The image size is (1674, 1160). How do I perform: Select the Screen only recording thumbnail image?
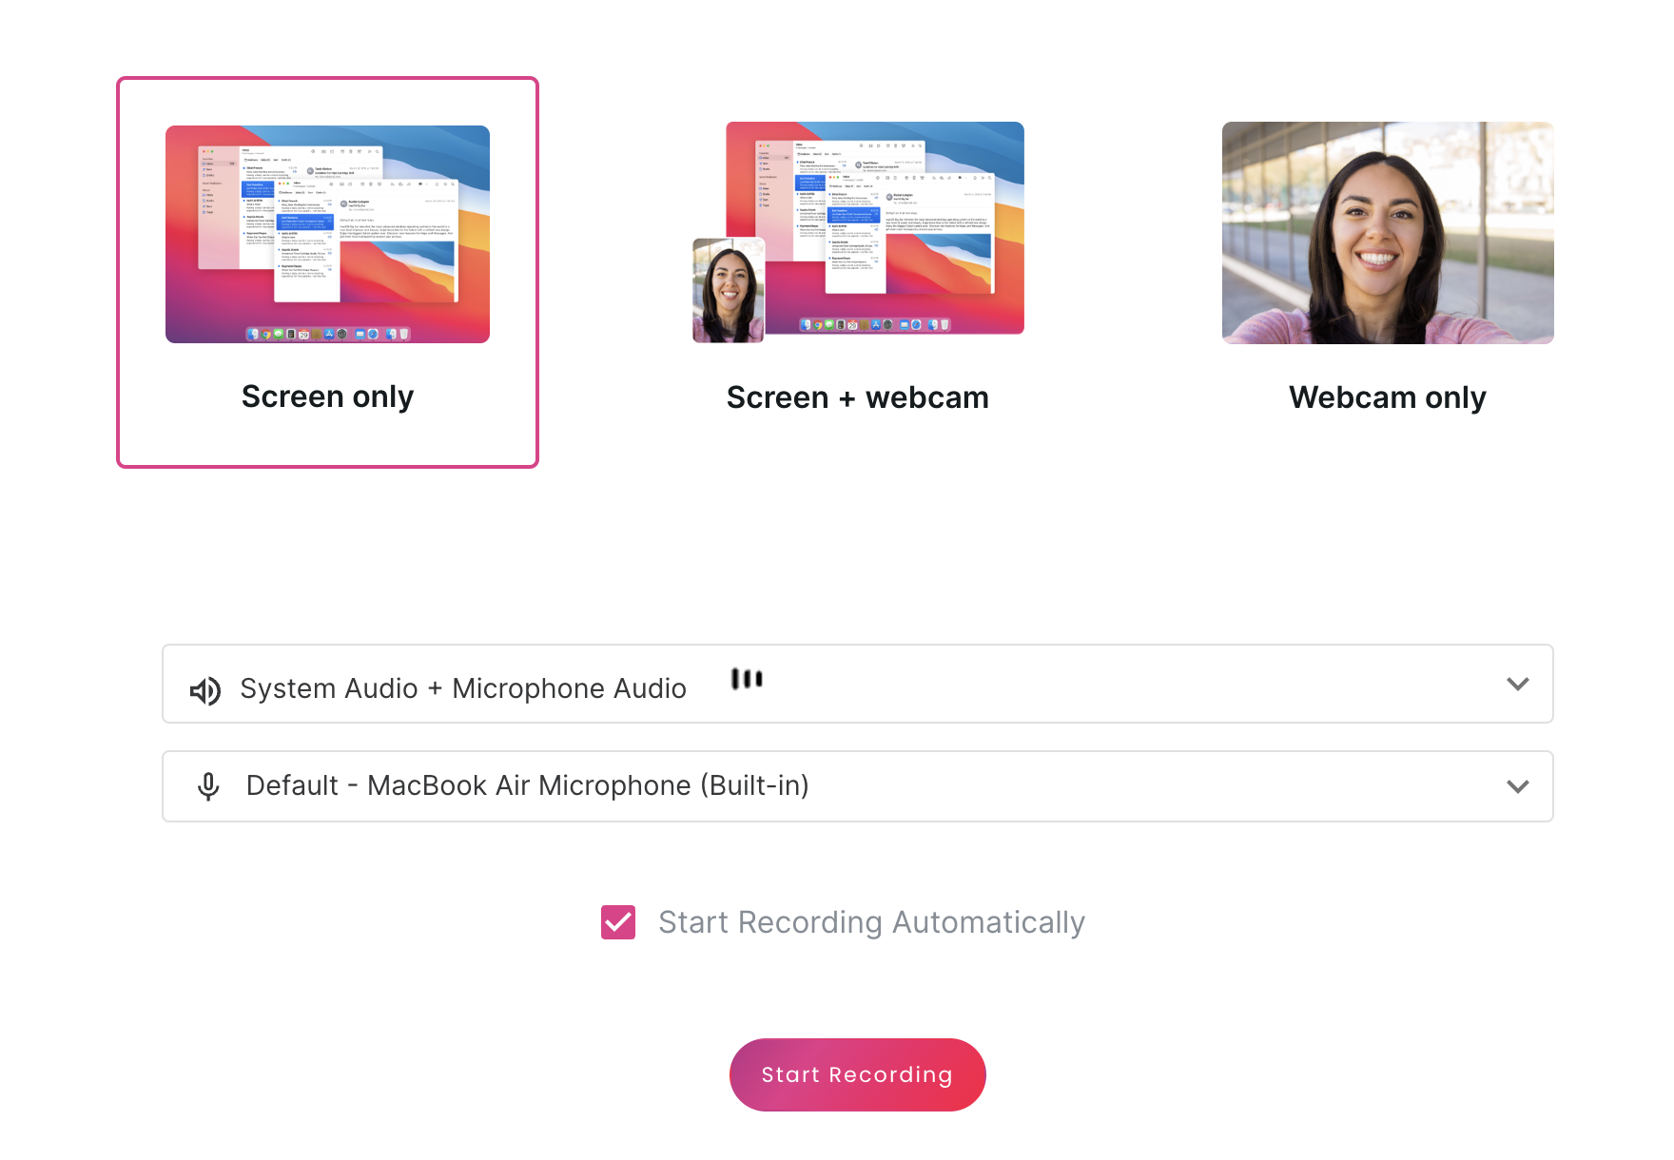click(327, 234)
